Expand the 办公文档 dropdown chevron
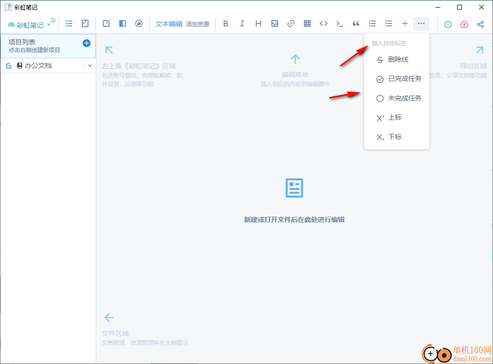Screen dimensions: 493x364 [90, 66]
